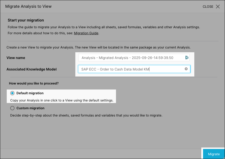Click the 'Copy your Analysis in one click' description

pyautogui.click(x=62, y=100)
